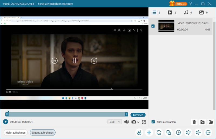Click the move-to-folder export icon
This screenshot has height=139, width=216.
pyautogui.click(x=202, y=122)
